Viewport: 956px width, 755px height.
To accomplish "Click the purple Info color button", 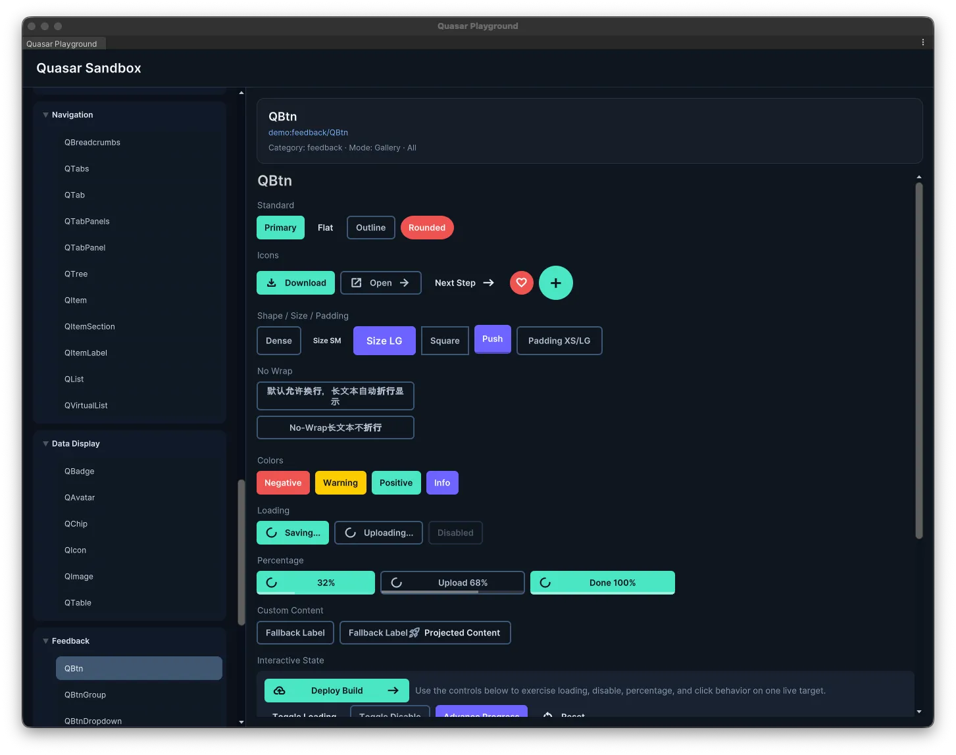I will 442,483.
